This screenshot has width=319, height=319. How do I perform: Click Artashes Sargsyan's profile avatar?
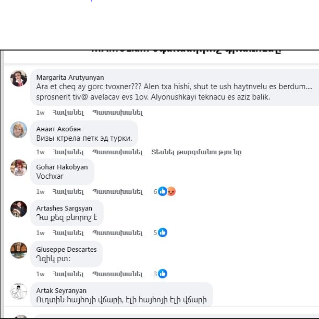coord(19,209)
